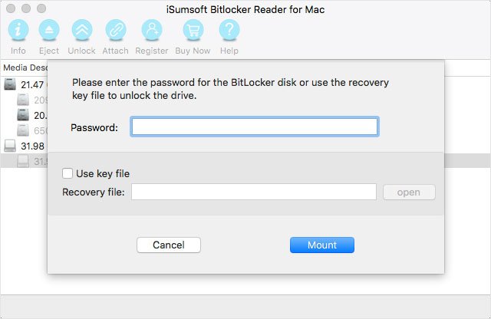This screenshot has width=491, height=319.
Task: Open Register from the toolbar
Action: (x=151, y=31)
